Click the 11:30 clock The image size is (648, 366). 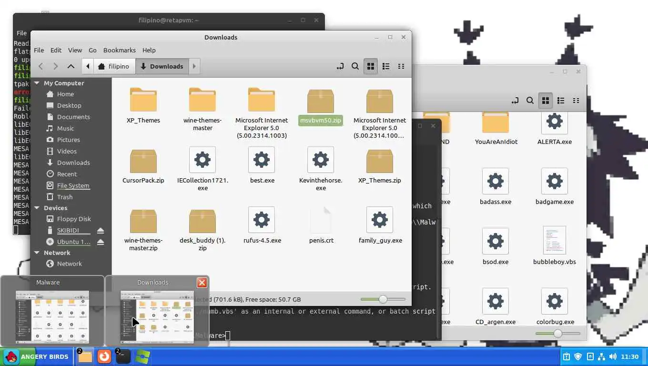pyautogui.click(x=630, y=356)
